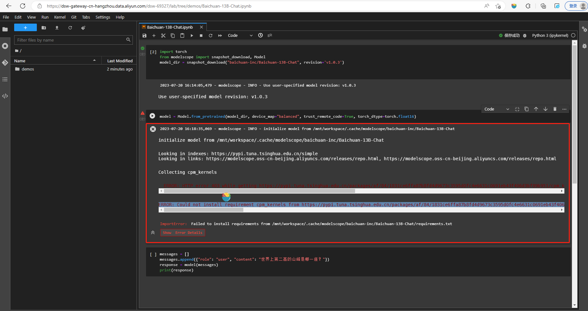Switch kernel via Python 3 (ipykernel) label
The width and height of the screenshot is (588, 311).
[x=550, y=36]
